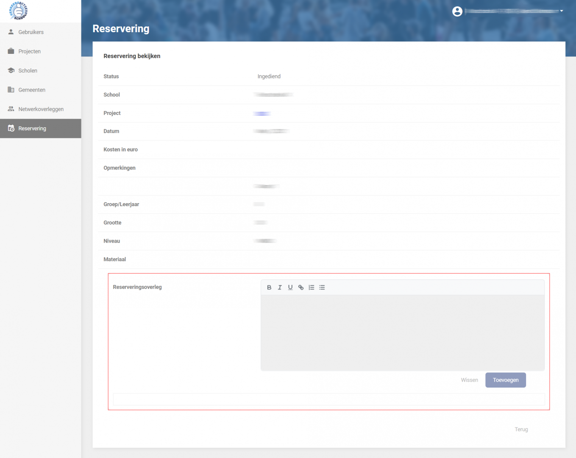Screen dimensions: 576x458
Task: Click the Kosten in euro label
Action: [x=121, y=150]
